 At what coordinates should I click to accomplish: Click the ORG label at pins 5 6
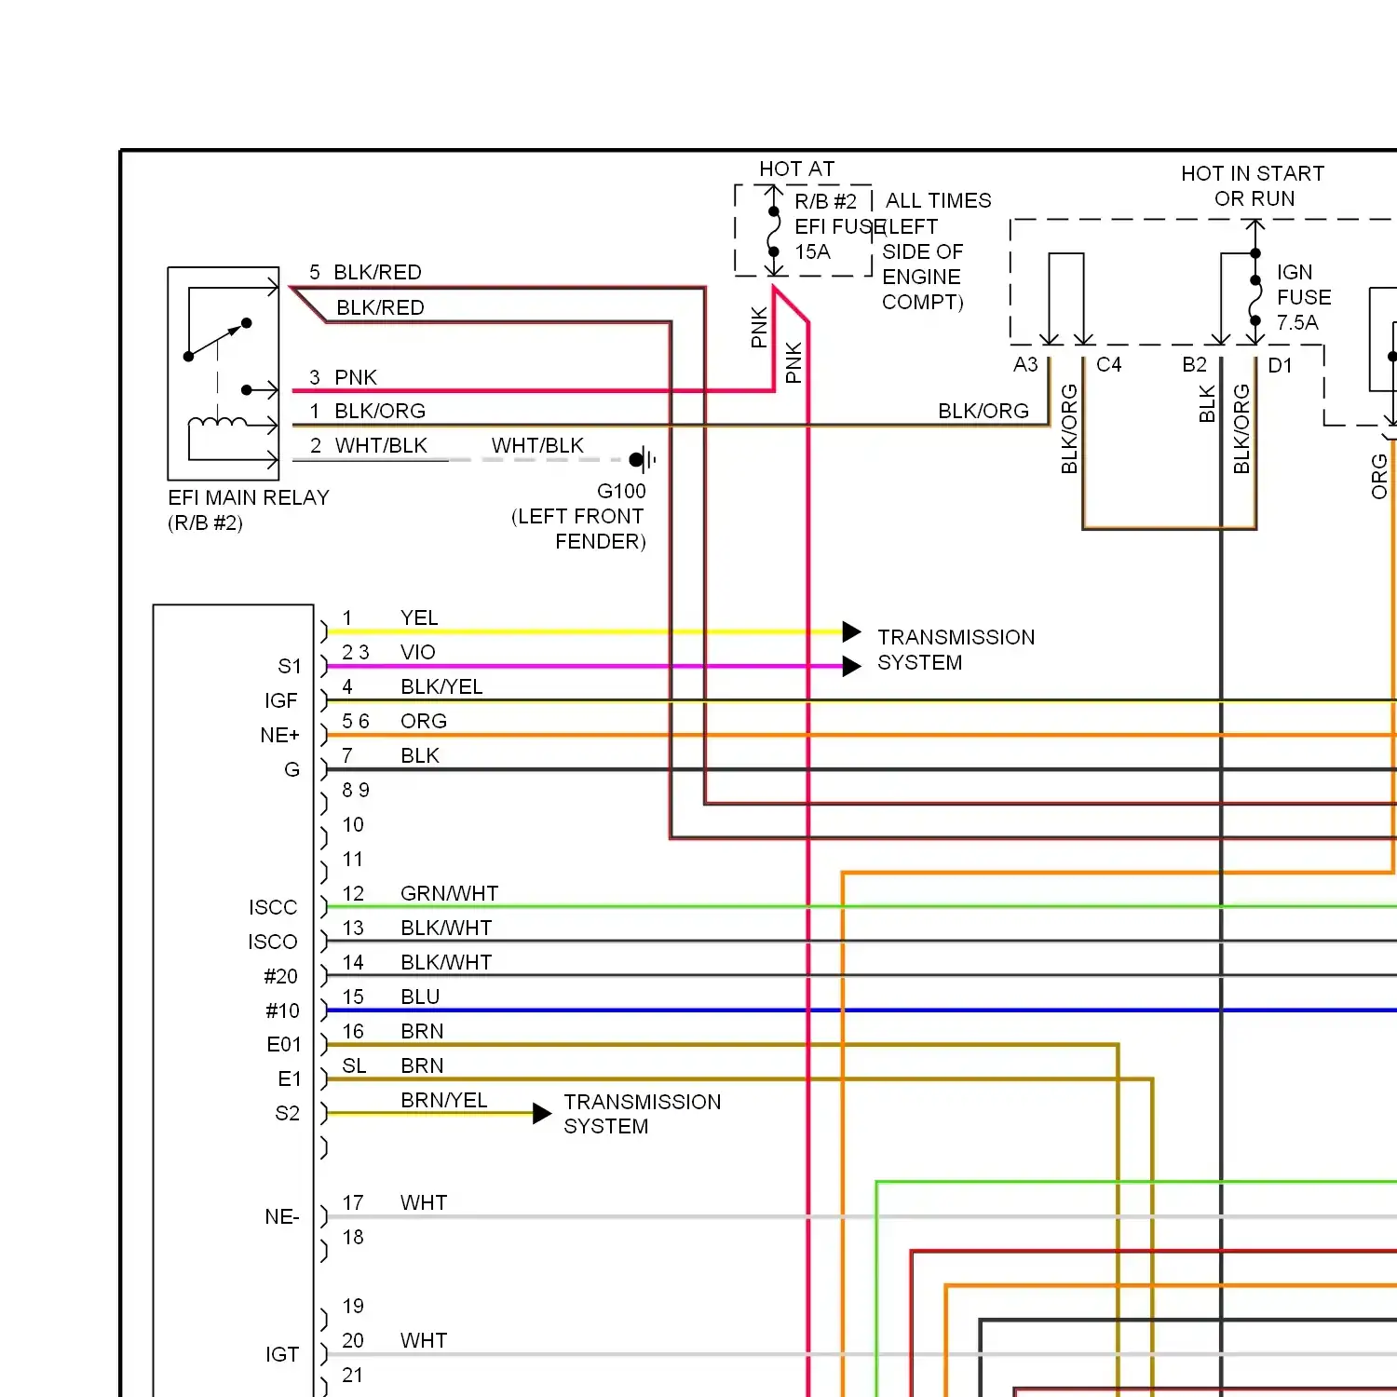point(424,721)
